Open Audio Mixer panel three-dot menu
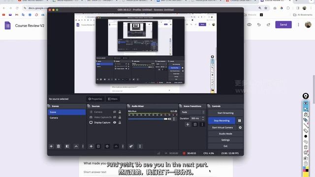 (x=140, y=147)
